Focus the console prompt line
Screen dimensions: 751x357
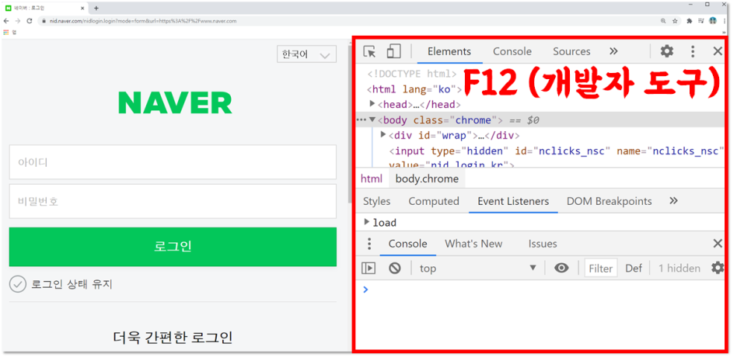coord(541,289)
